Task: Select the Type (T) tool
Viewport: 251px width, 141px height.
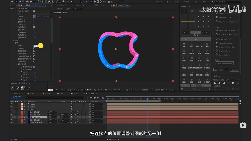Action: (52, 2)
